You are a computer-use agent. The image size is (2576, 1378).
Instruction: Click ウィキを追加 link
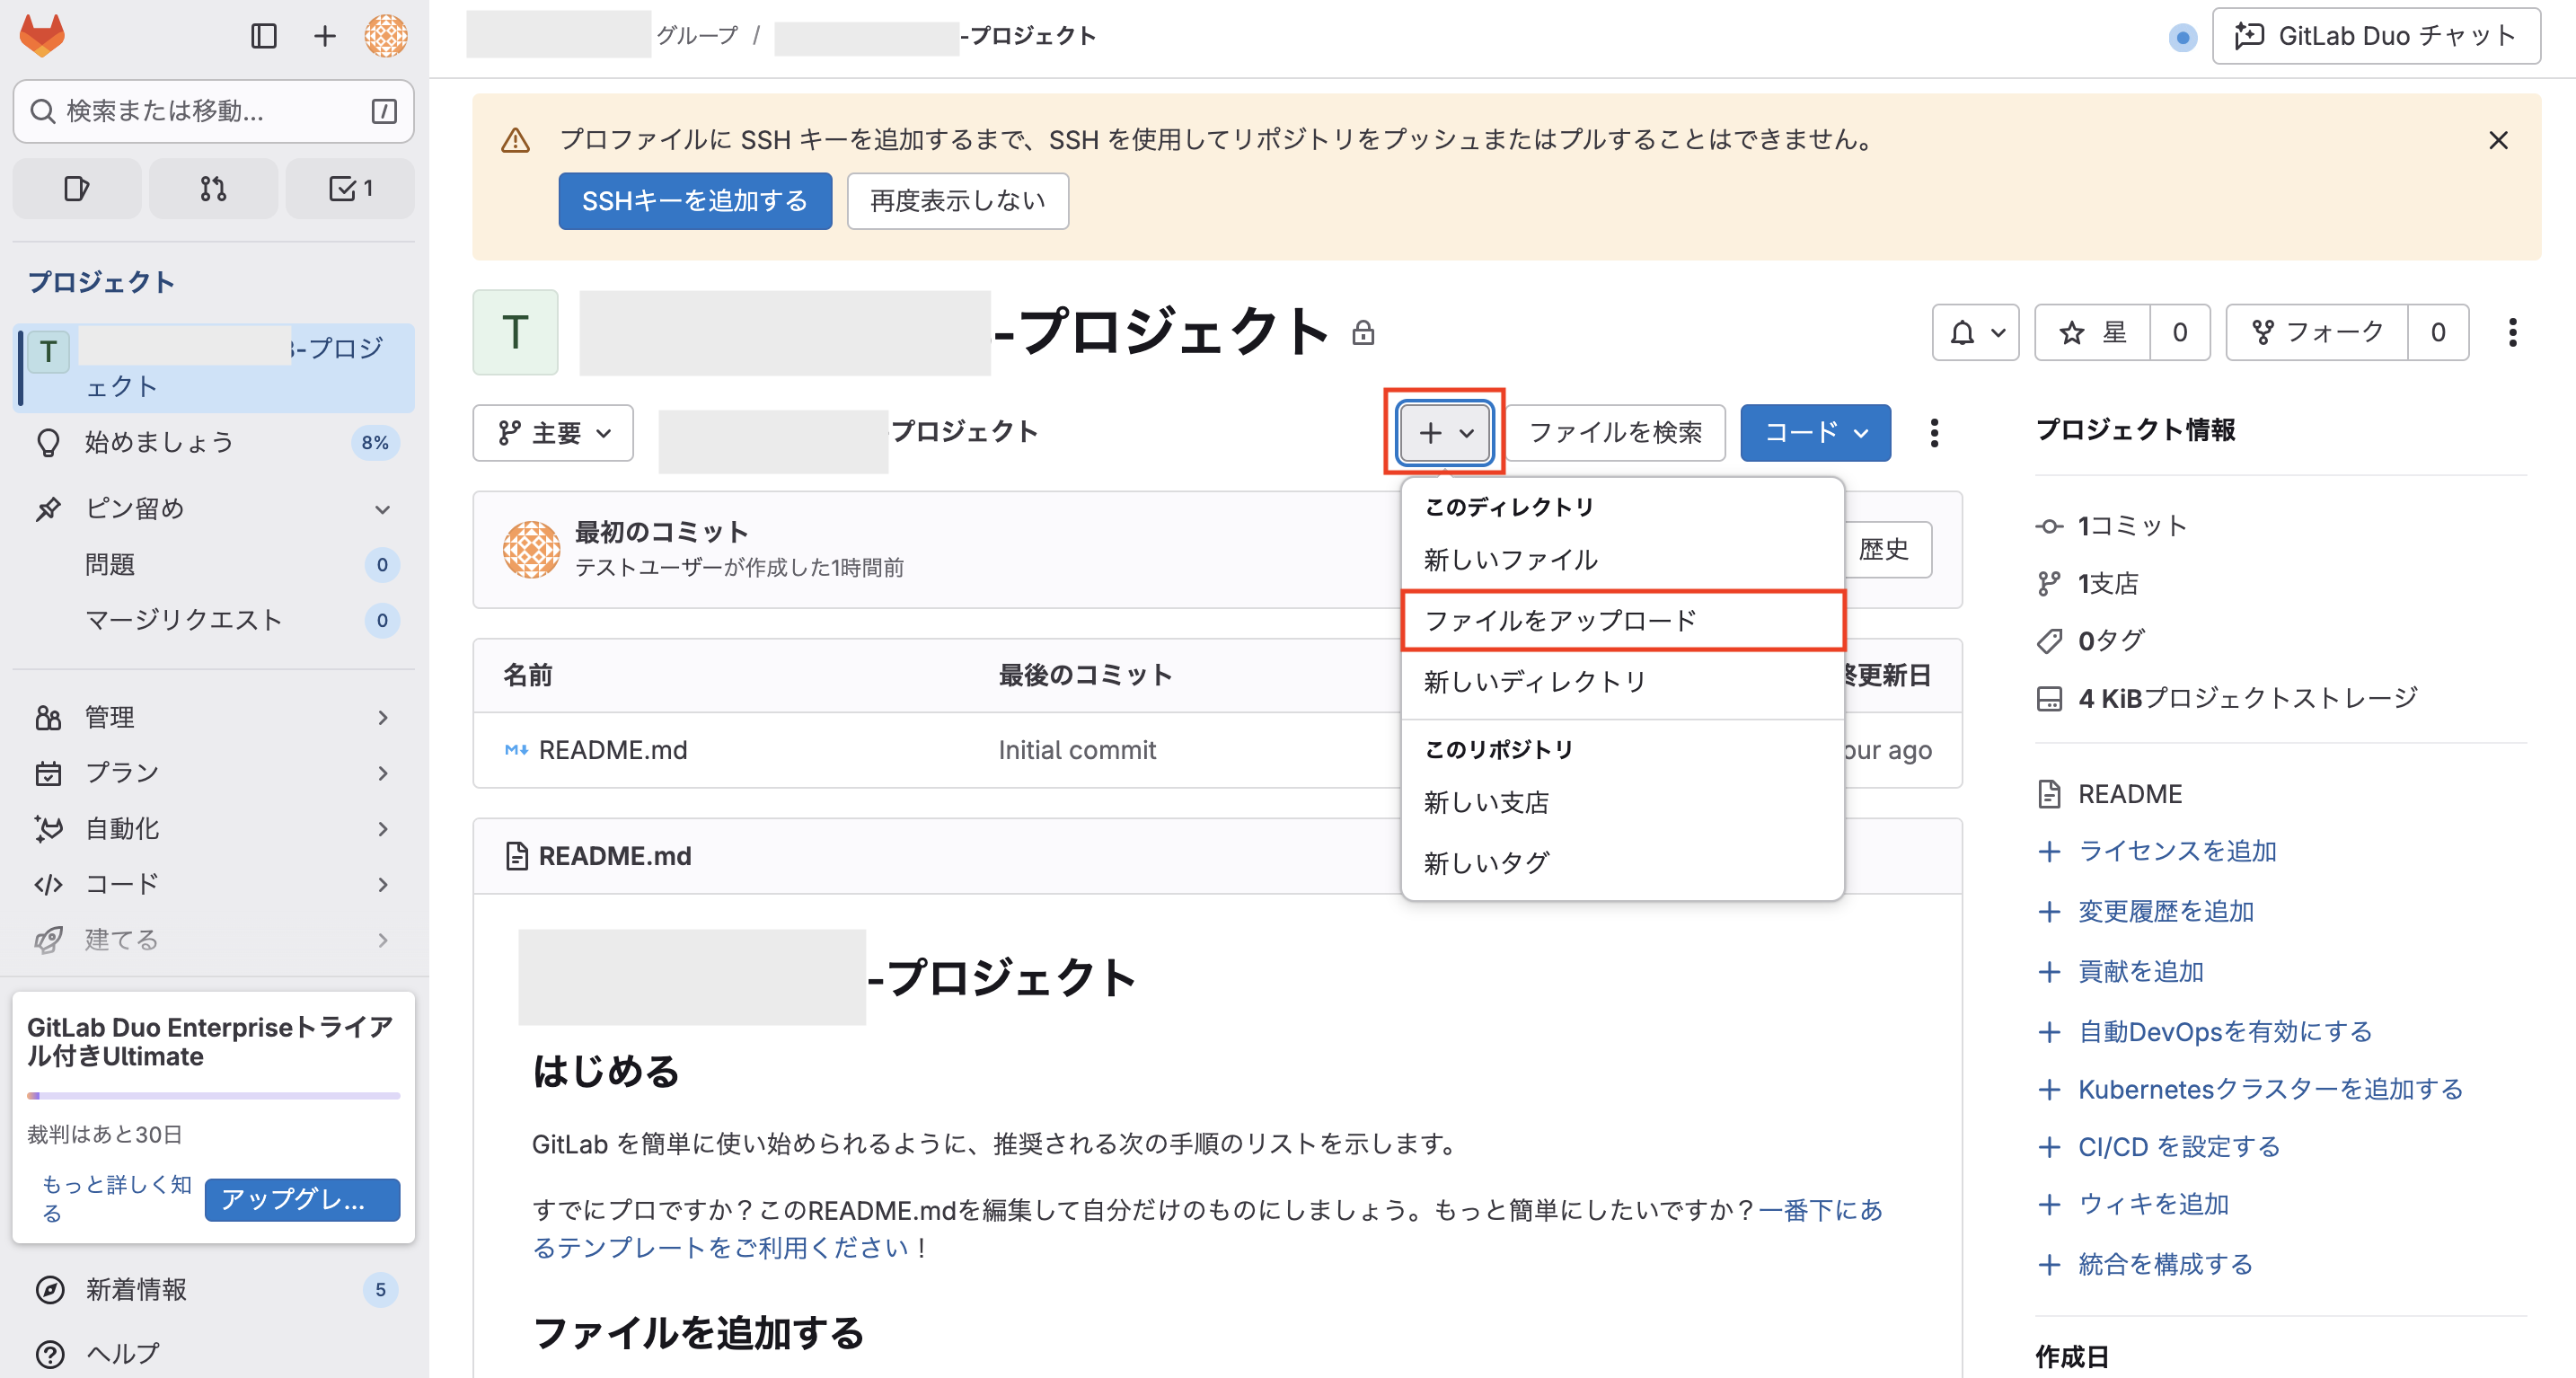(x=2133, y=1204)
